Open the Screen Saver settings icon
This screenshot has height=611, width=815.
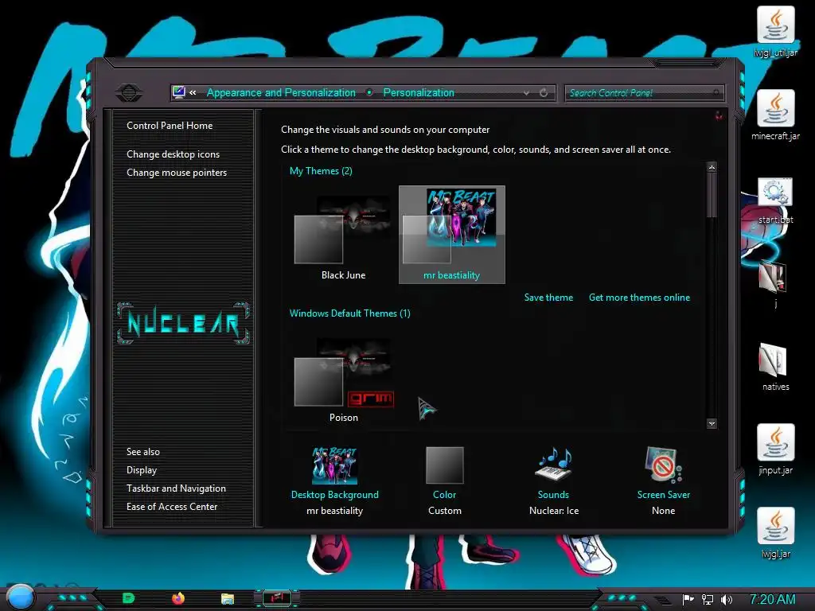click(663, 465)
